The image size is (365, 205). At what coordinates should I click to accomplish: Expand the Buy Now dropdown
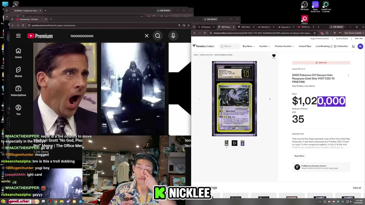click(248, 46)
